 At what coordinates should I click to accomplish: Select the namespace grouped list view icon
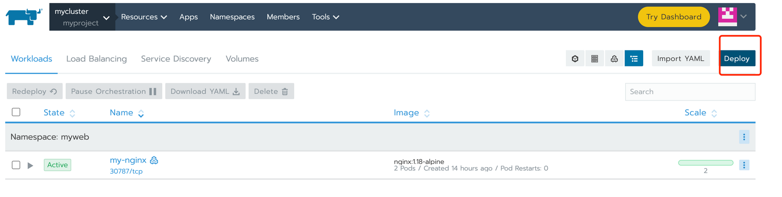tap(634, 59)
